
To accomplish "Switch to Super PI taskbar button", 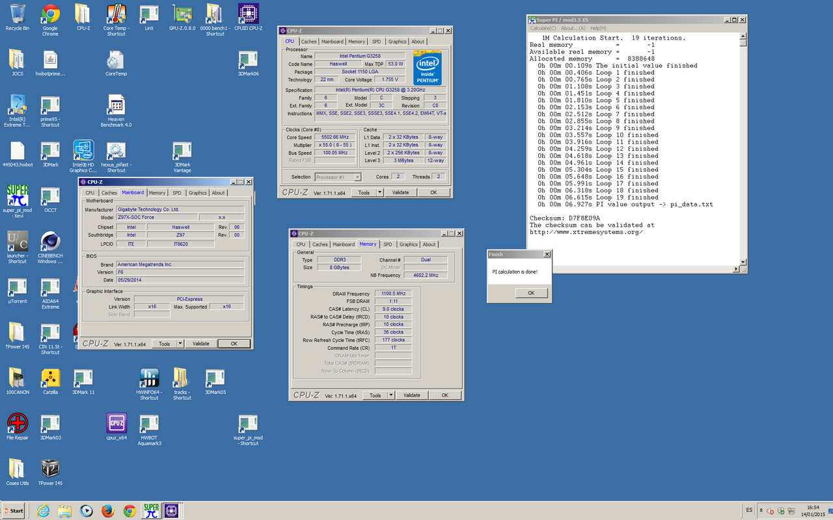I will [x=151, y=511].
